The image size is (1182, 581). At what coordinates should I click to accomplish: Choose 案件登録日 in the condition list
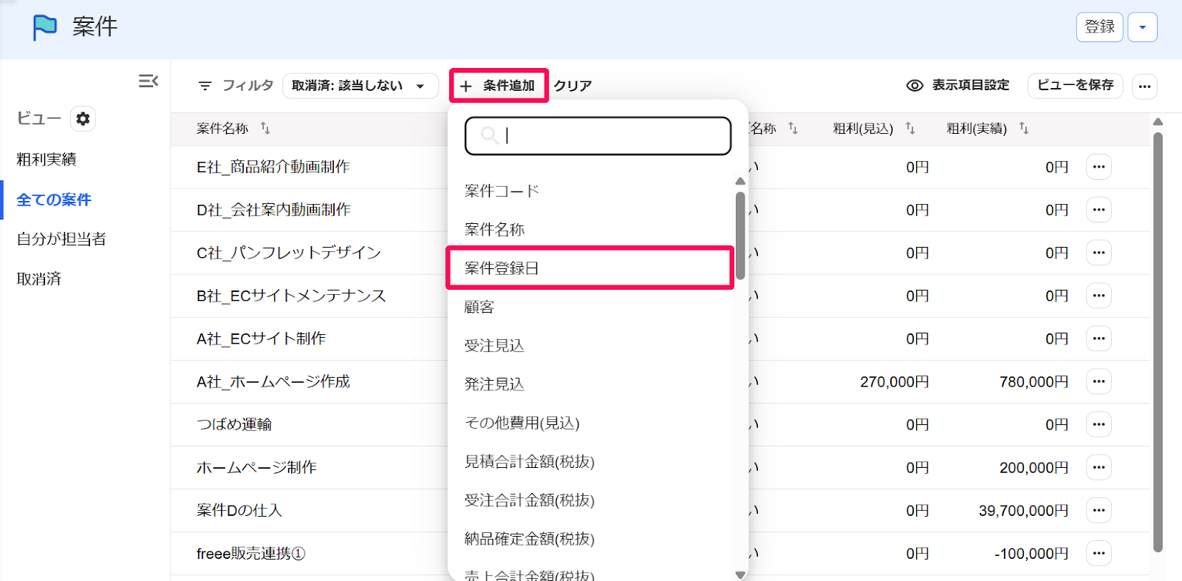[x=590, y=268]
